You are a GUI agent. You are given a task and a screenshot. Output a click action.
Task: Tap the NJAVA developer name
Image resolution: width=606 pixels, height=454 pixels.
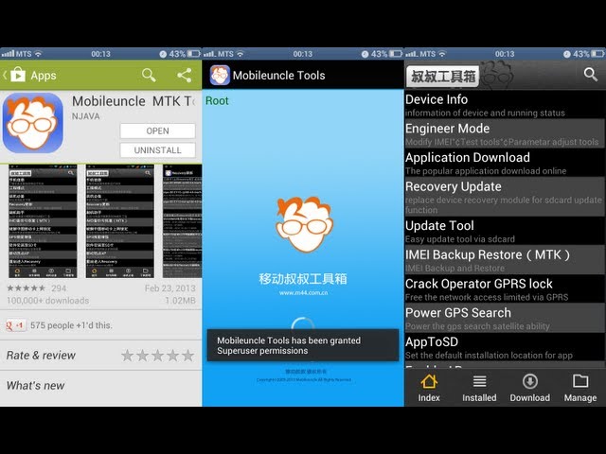coord(86,116)
